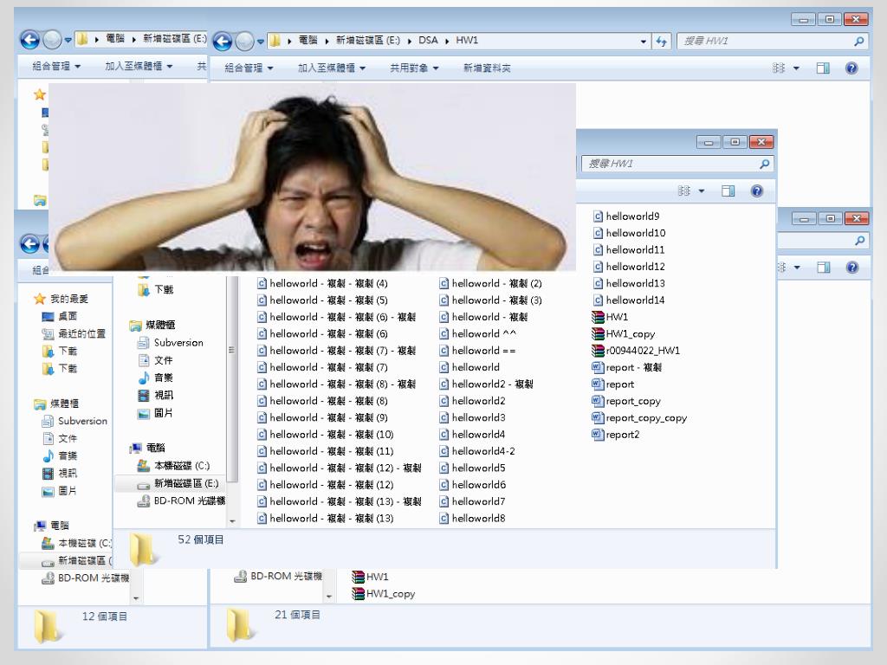Select 音樂 in front window sidebar
The image size is (887, 665).
tap(156, 378)
